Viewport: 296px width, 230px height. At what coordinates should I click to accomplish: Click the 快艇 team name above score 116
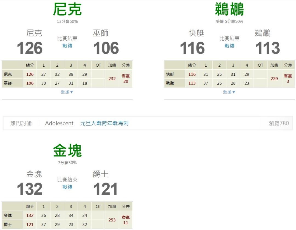196,33
